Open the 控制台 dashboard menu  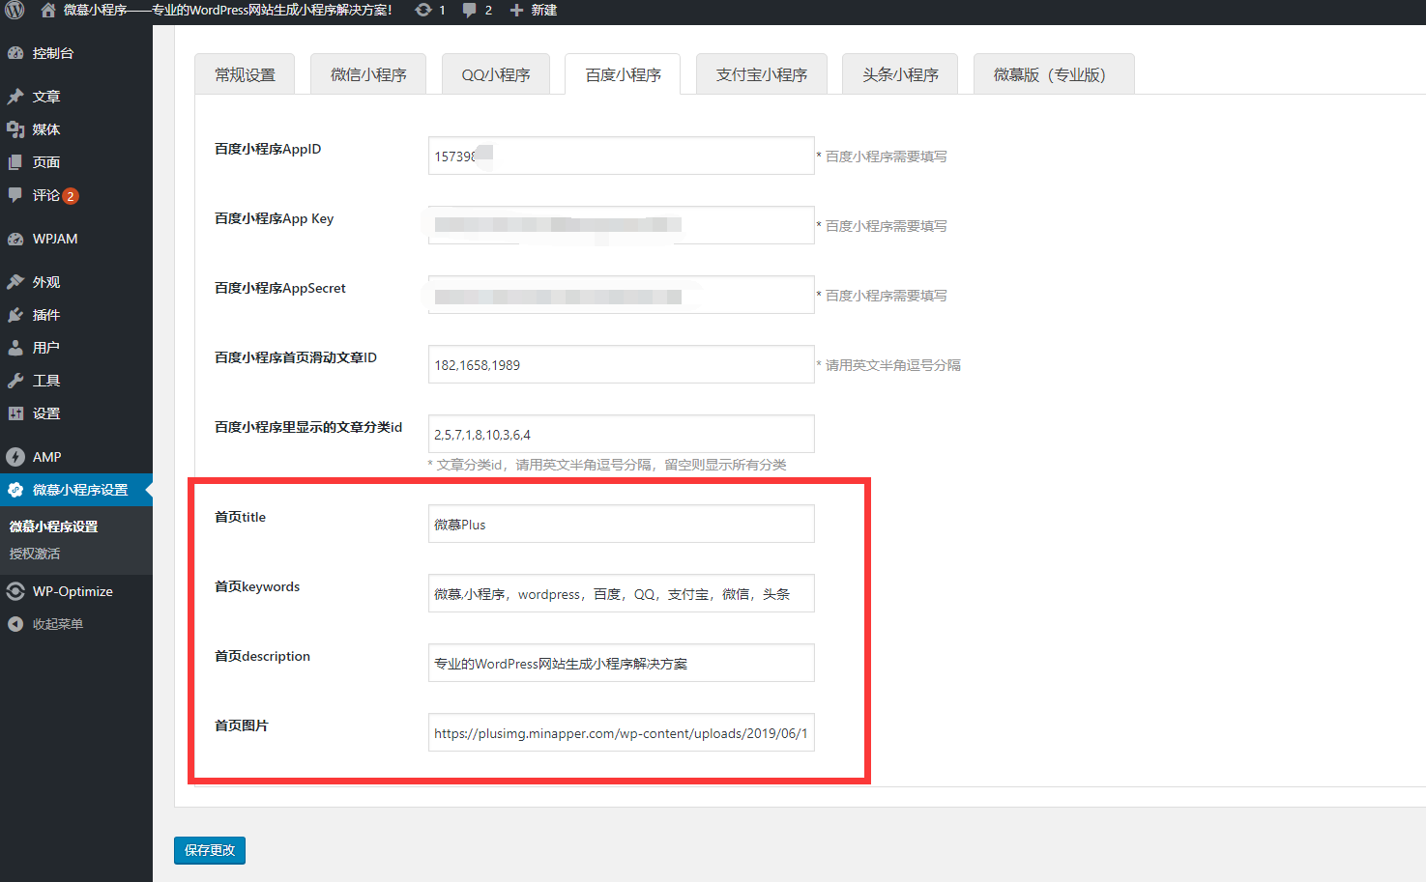(52, 53)
